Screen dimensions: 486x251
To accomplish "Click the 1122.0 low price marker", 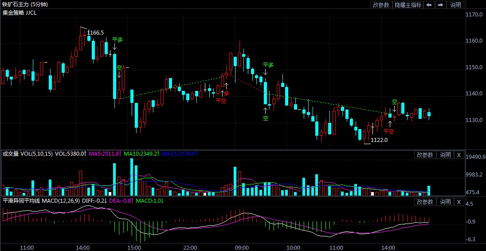I will click(379, 140).
